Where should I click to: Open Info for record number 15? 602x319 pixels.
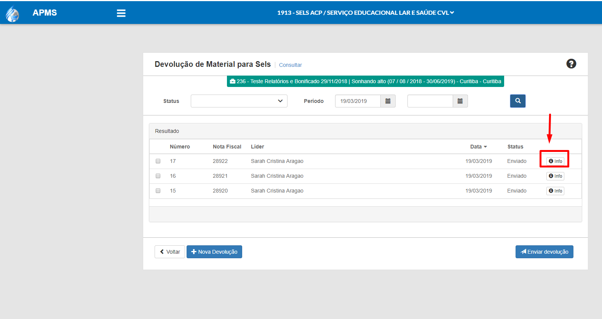coord(555,191)
